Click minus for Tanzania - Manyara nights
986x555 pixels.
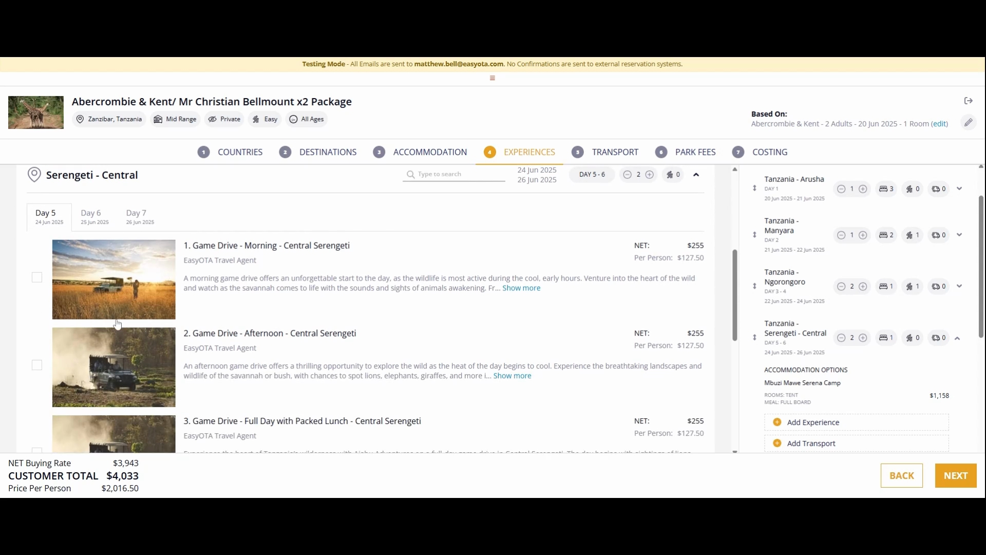coord(841,235)
